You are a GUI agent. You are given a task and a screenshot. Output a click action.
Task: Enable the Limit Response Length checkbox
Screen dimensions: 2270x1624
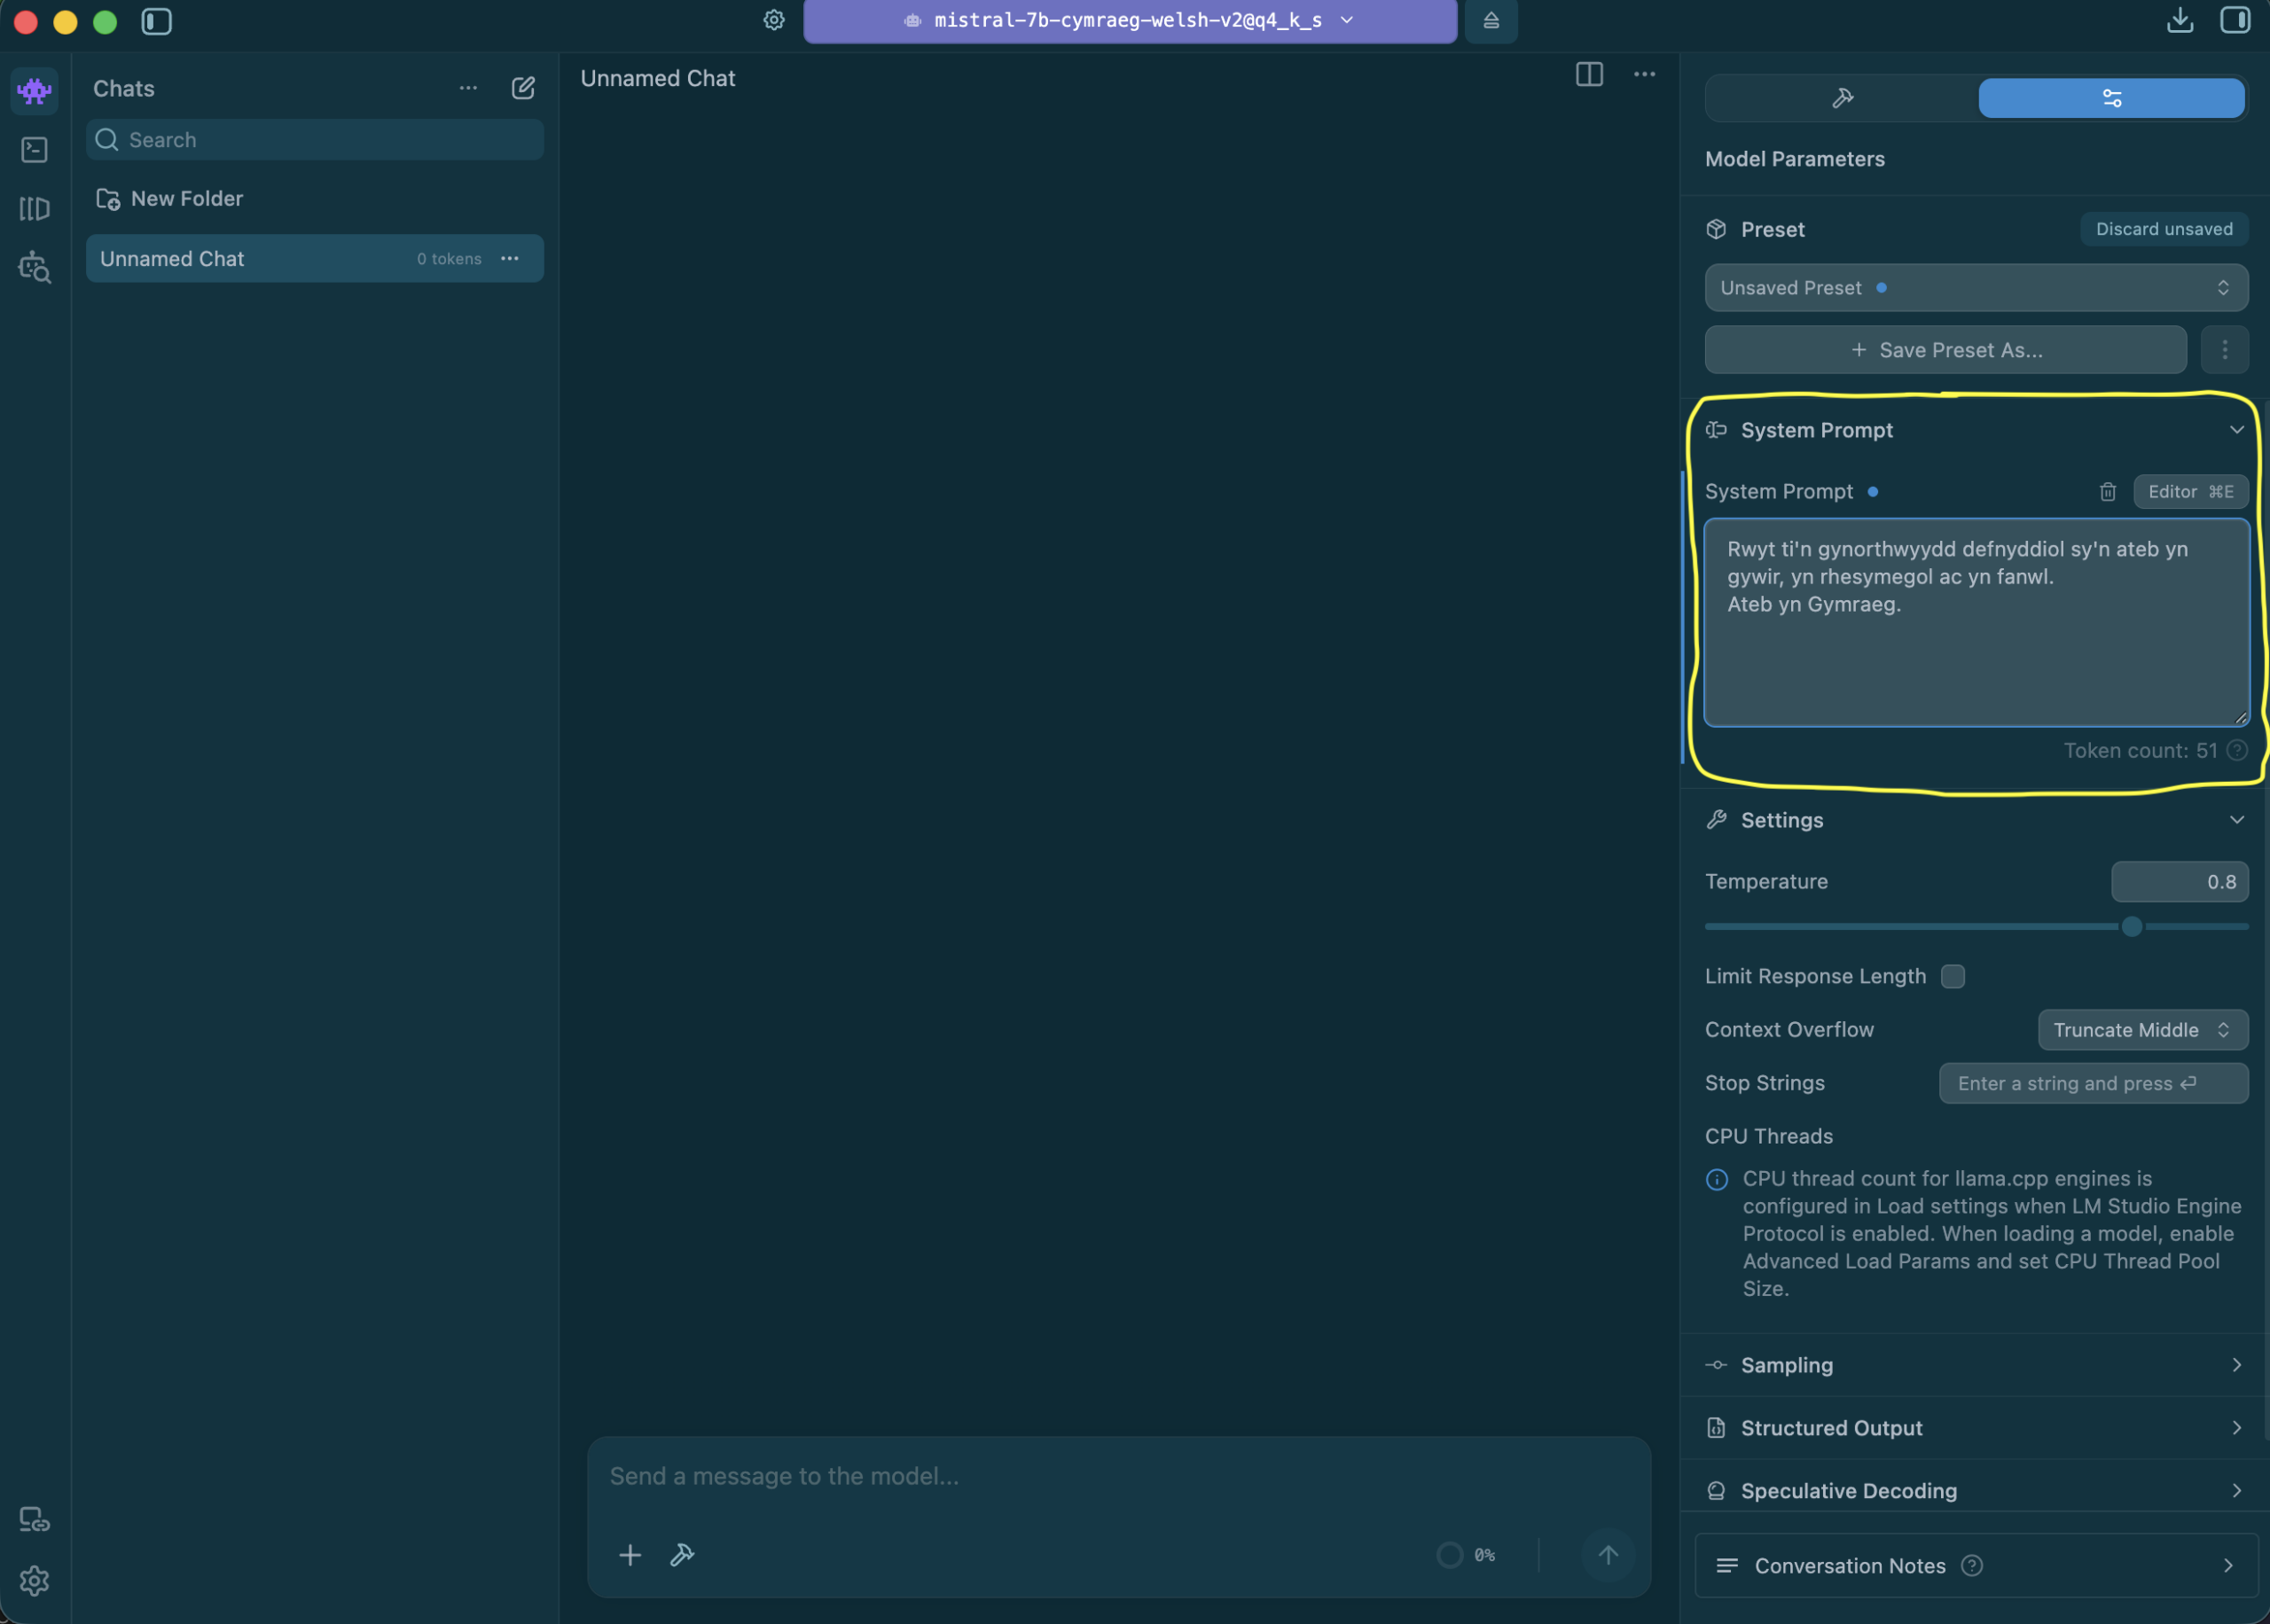[1953, 977]
